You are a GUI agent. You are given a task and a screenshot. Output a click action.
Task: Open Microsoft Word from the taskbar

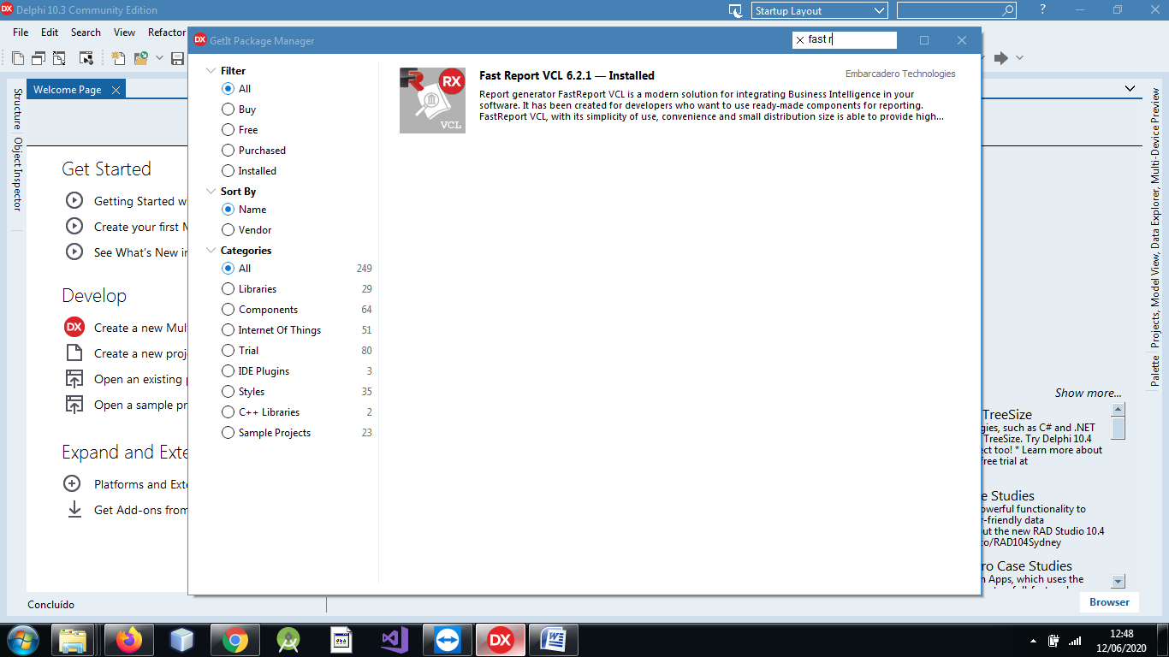tap(553, 639)
